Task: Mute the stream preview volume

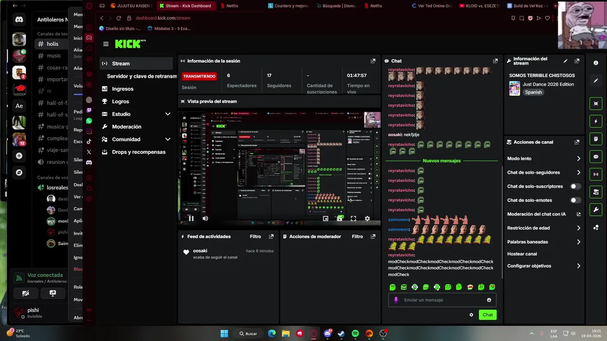Action: coord(205,218)
